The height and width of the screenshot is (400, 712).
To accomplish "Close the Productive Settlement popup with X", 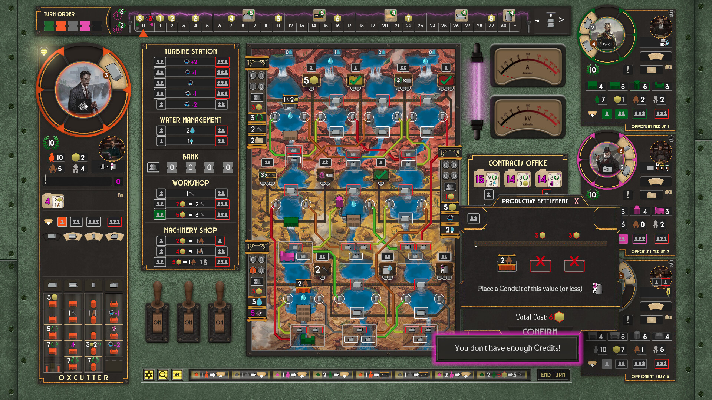I will click(x=576, y=201).
